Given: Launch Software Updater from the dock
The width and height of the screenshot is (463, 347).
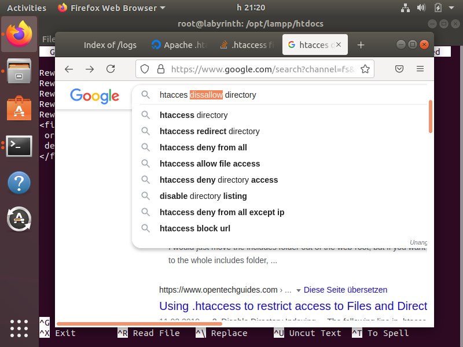Looking at the screenshot, I should 19,219.
